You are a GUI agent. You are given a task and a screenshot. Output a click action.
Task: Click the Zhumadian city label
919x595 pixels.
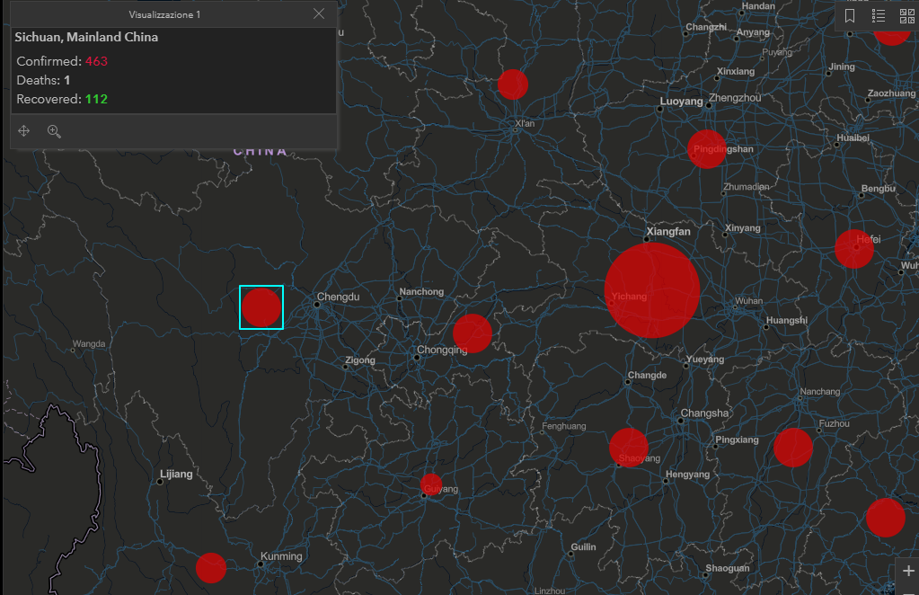[747, 186]
